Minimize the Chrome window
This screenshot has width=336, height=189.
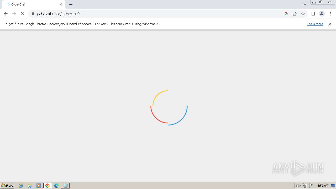click(x=314, y=2)
